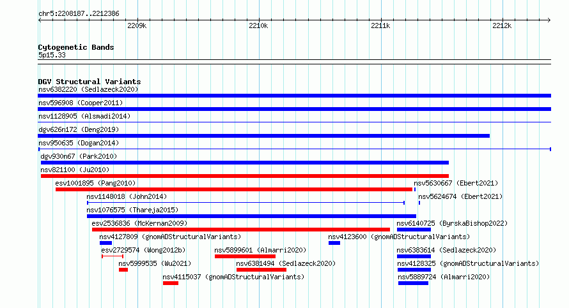Click the blue bar of nsv596908
Viewport: 569px width, 308px height.
[294, 109]
